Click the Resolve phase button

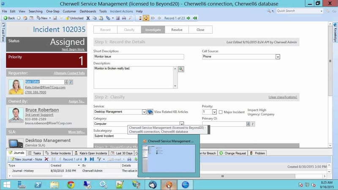coord(177,30)
